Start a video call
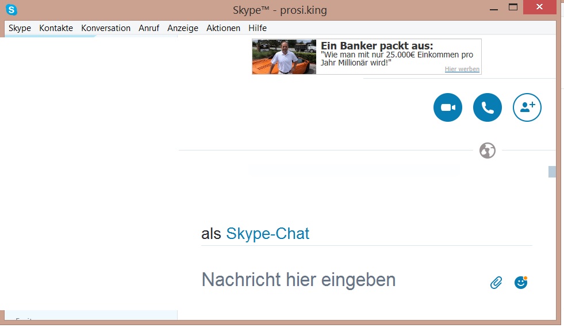This screenshot has width=564, height=328. pyautogui.click(x=447, y=107)
